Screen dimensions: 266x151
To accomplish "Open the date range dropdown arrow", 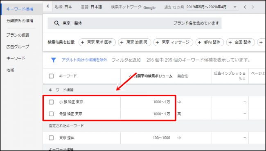I will point(235,7).
